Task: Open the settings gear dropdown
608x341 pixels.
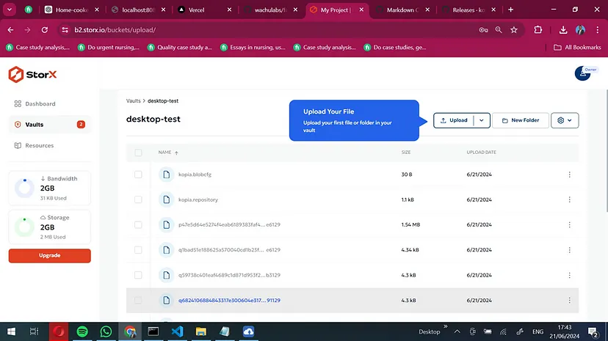Action: pyautogui.click(x=564, y=120)
